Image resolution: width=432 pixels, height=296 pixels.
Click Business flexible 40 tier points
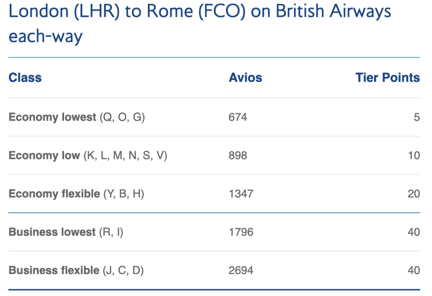(x=414, y=271)
